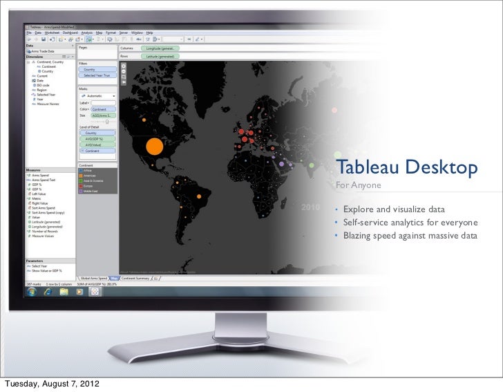The image size is (503, 392).
Task: Click the Country filter pill
Action: click(x=97, y=69)
